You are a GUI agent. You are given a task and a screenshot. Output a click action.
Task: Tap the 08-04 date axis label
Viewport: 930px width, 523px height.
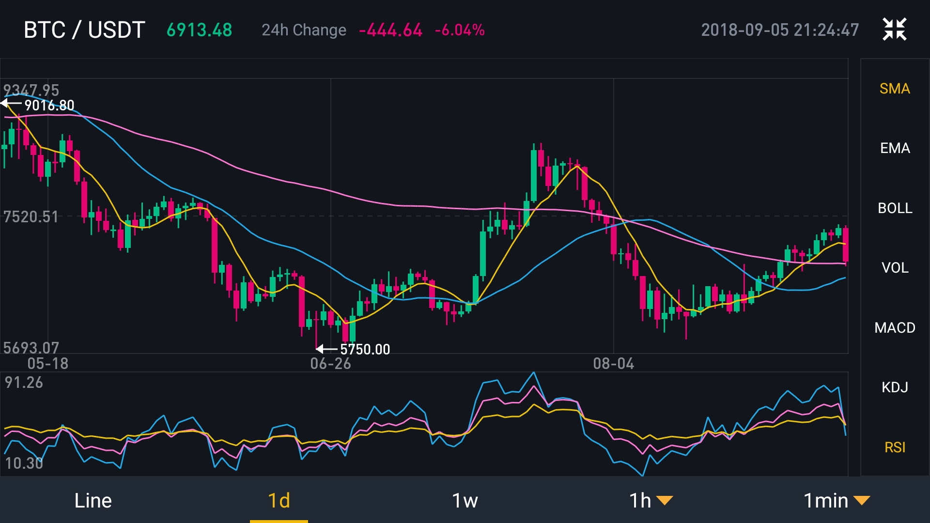613,364
